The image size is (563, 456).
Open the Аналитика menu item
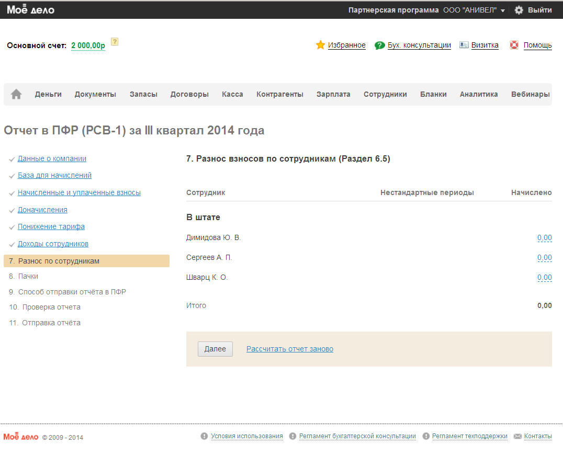coord(478,94)
